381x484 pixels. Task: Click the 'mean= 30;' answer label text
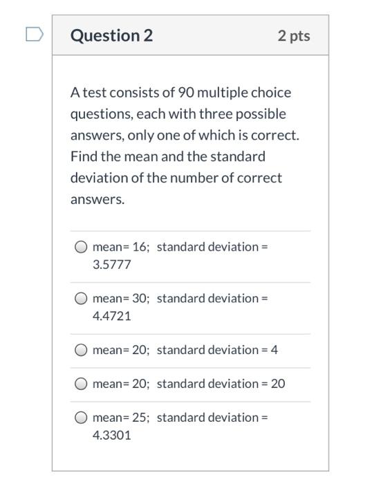[x=121, y=299]
